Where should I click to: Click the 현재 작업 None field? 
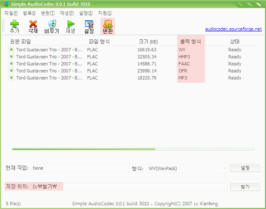coord(80,168)
